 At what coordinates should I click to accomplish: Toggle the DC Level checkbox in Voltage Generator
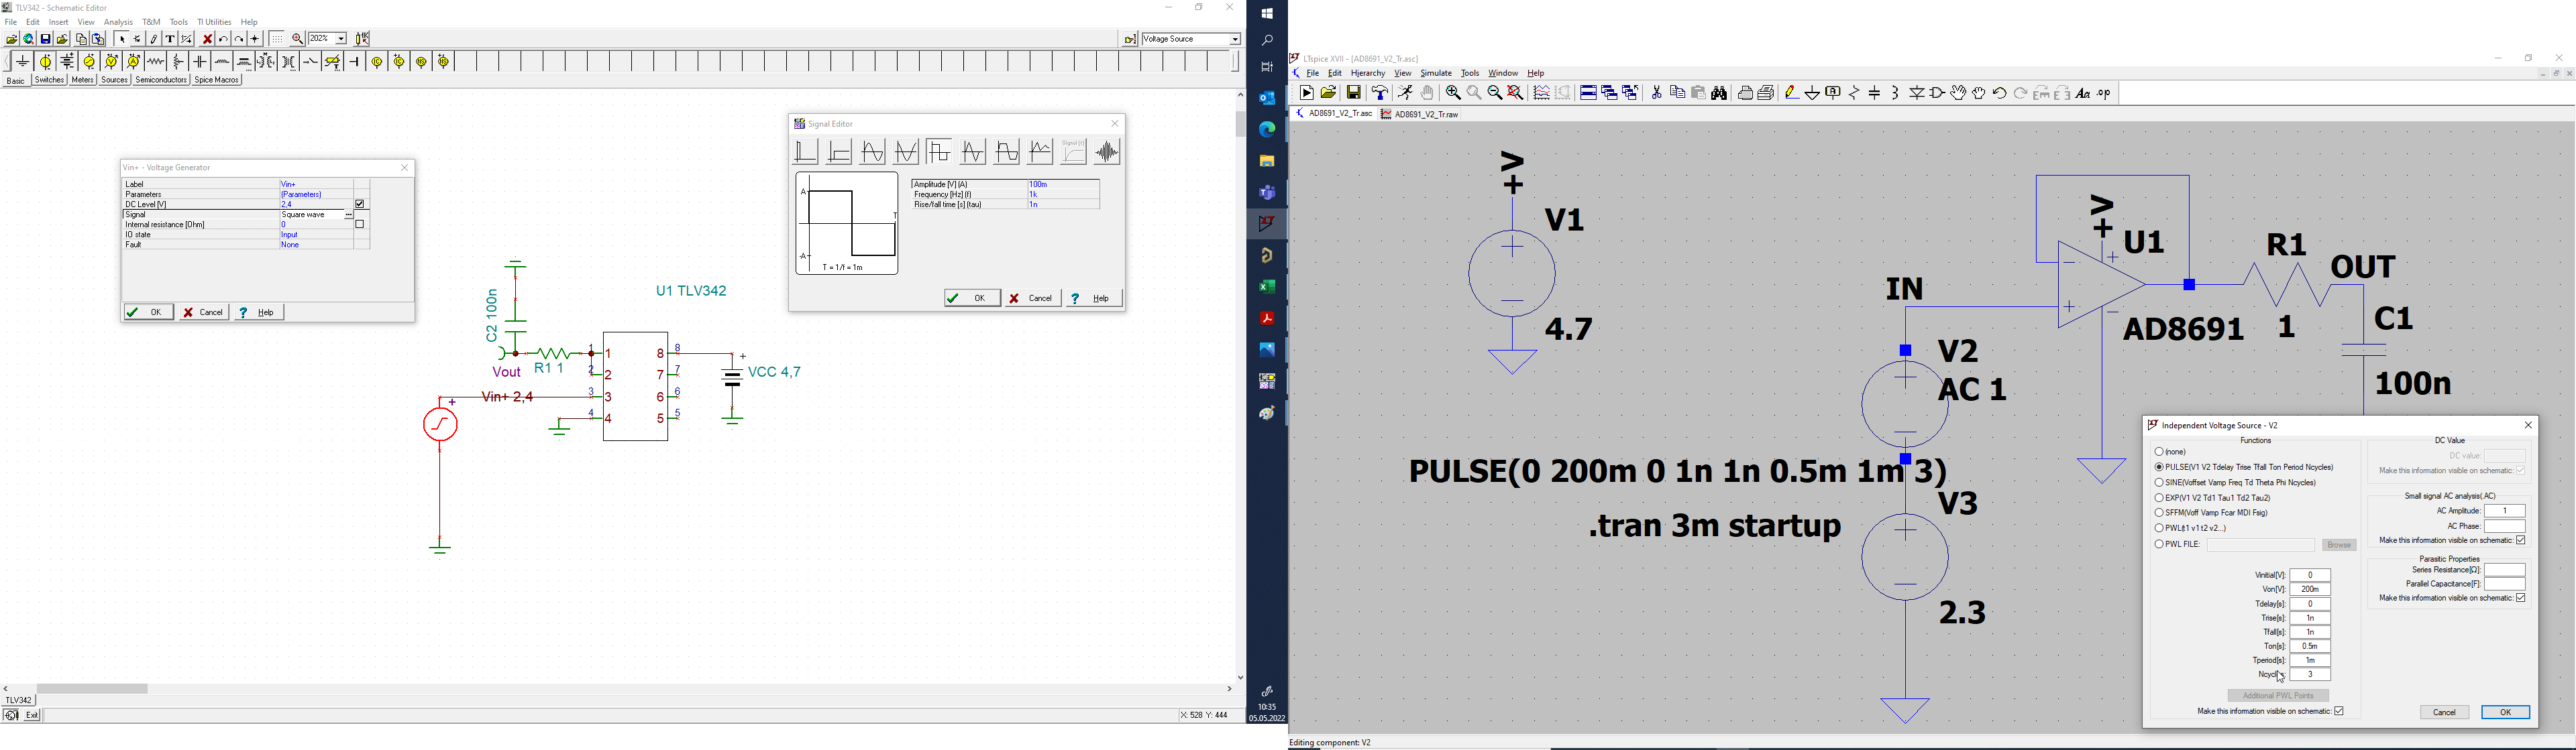[x=361, y=204]
